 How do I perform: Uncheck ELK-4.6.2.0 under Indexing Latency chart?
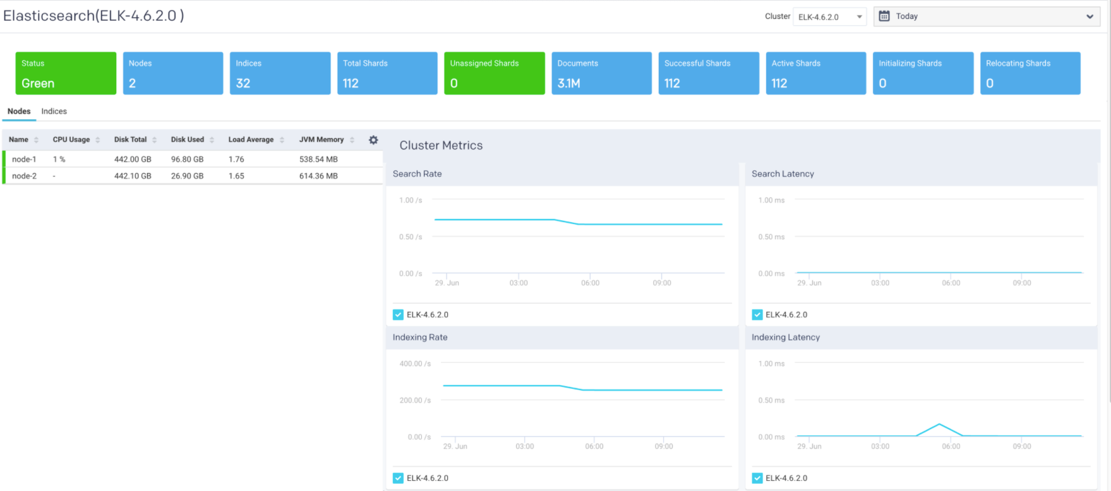pyautogui.click(x=757, y=478)
